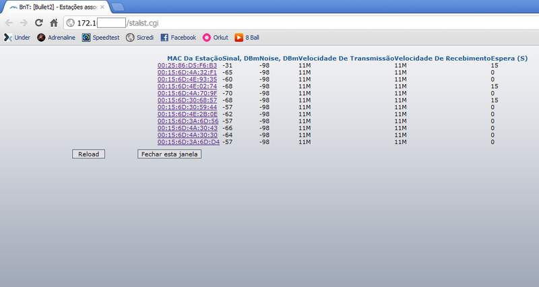
Task: Go to the browser home page icon
Action: (x=54, y=23)
